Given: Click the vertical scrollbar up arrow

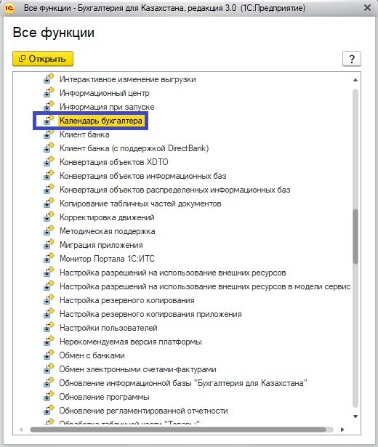Looking at the screenshot, I should 355,80.
